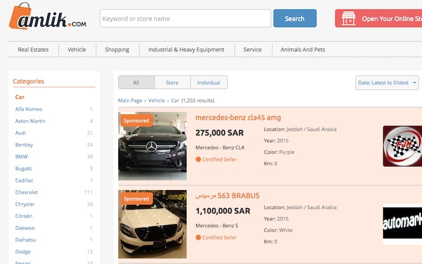Viewport: 422px width, 264px height.
Task: Select the Car category heading
Action: 19,97
